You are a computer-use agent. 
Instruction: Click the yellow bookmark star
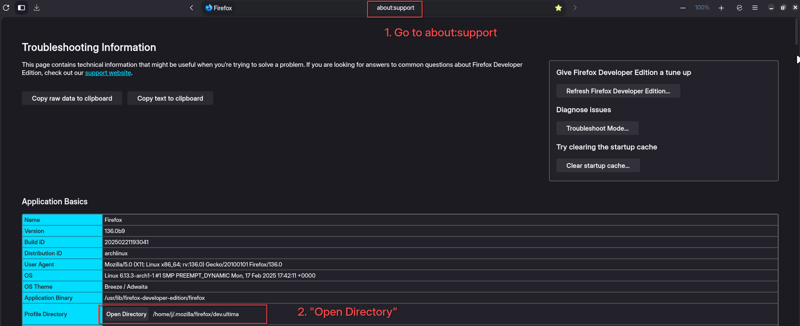tap(558, 8)
